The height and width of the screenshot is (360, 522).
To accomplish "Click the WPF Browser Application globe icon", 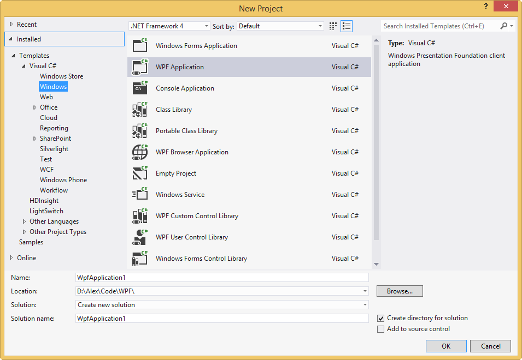I will 140,152.
